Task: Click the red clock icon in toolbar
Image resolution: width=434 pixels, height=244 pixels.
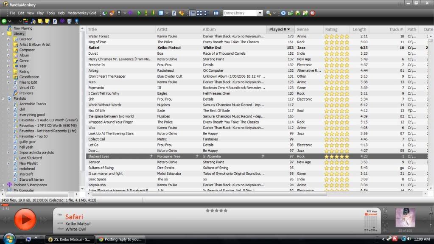Action: [313, 13]
